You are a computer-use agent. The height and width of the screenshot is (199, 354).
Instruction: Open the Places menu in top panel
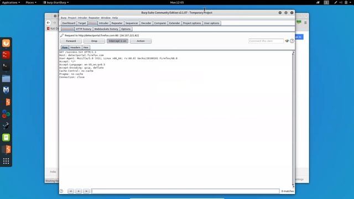click(x=31, y=2)
